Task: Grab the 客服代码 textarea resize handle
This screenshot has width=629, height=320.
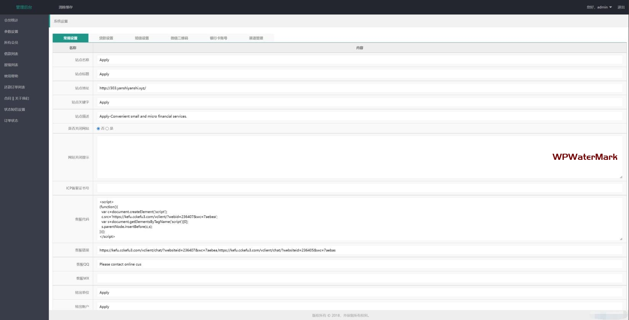Action: point(621,239)
